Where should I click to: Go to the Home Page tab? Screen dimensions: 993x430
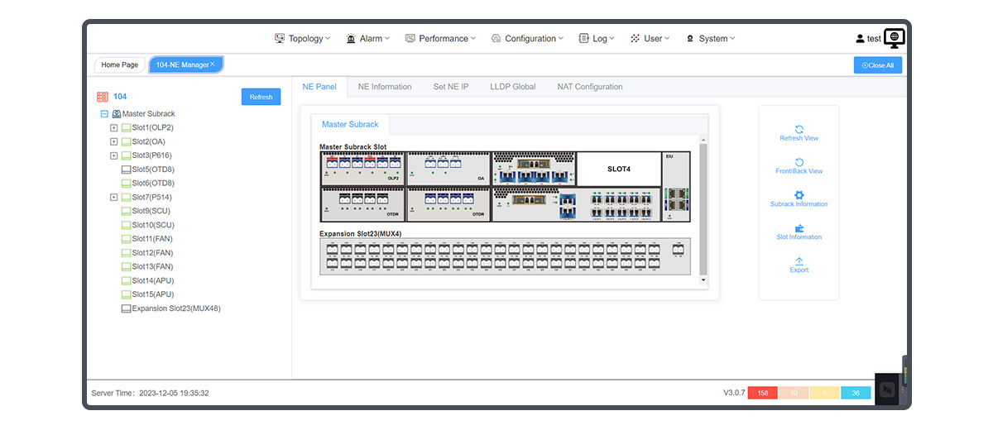(120, 64)
